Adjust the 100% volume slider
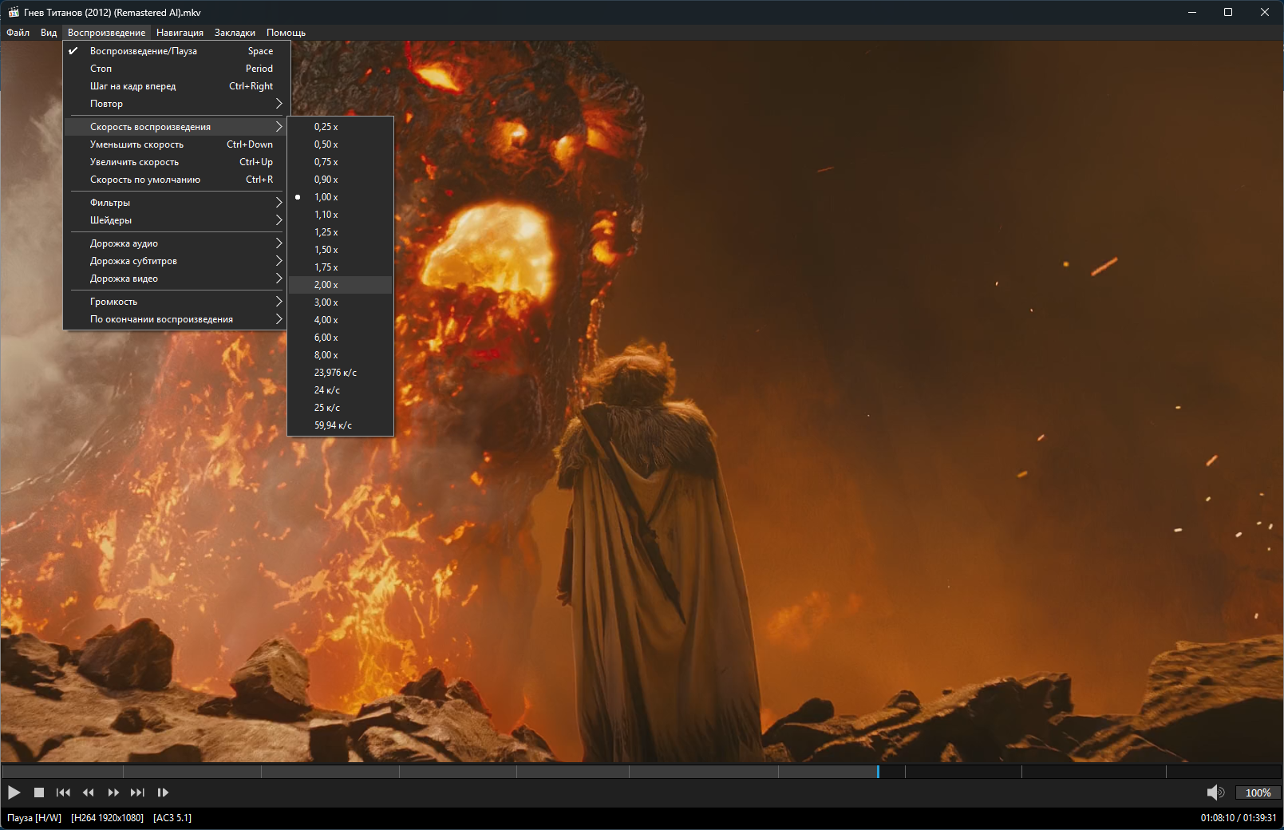This screenshot has height=830, width=1284. [x=1258, y=792]
